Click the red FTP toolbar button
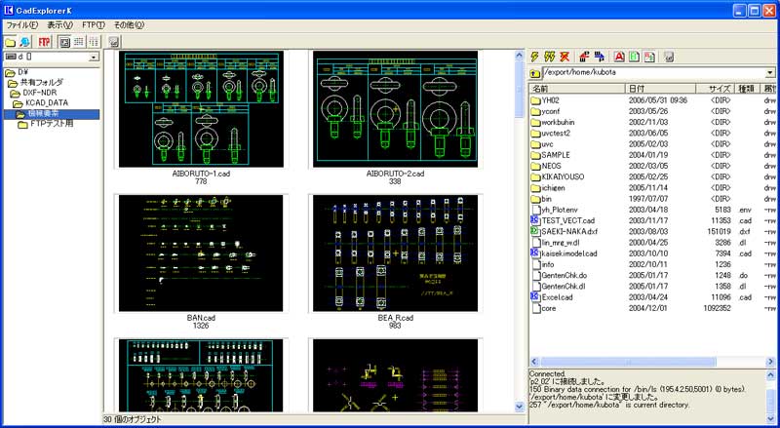 pyautogui.click(x=44, y=42)
